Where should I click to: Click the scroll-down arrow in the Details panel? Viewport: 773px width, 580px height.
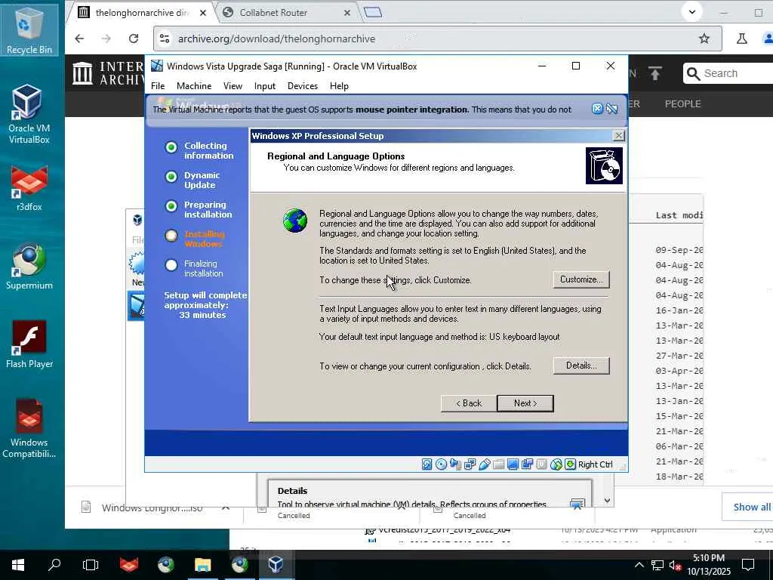[607, 500]
